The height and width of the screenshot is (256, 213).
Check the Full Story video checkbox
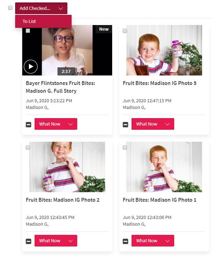click(28, 31)
